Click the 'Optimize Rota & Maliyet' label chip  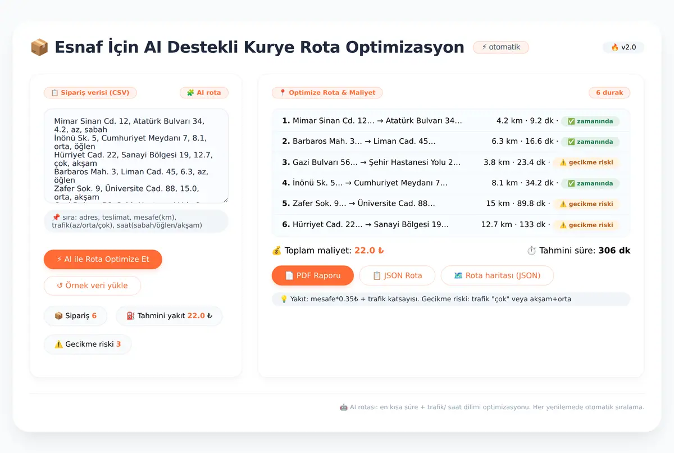pos(327,93)
